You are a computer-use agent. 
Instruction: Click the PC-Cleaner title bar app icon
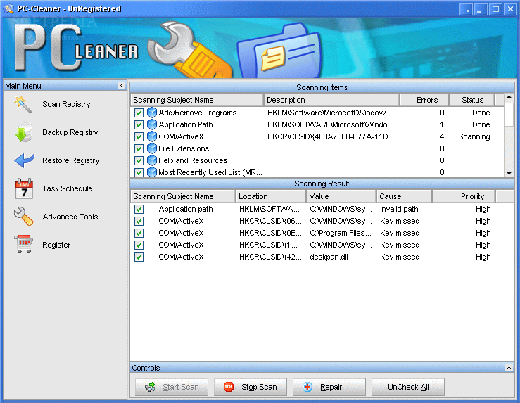pos(8,8)
